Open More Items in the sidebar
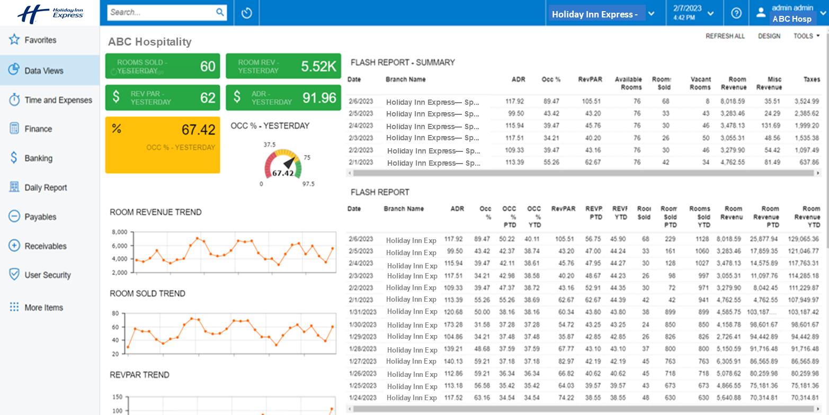Image resolution: width=829 pixels, height=415 pixels. pos(43,308)
